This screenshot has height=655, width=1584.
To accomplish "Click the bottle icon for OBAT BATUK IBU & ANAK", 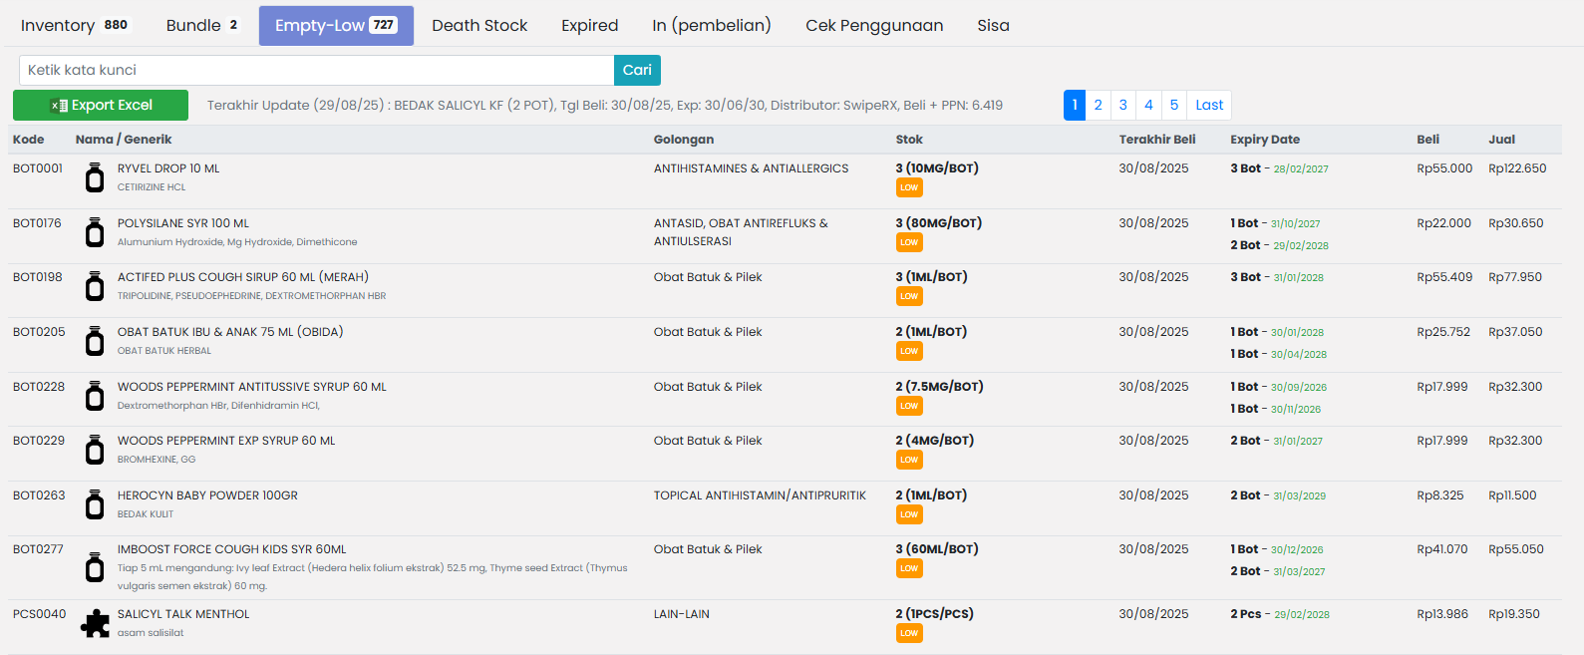I will [x=95, y=341].
